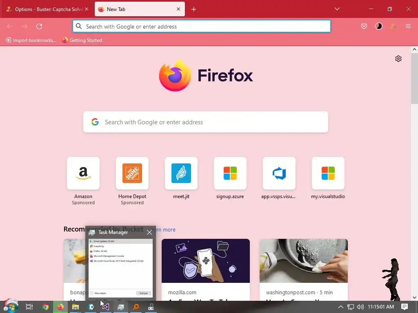Screen dimensions: 418x313
Task: Go forward with the forward arrow
Action: (24, 26)
